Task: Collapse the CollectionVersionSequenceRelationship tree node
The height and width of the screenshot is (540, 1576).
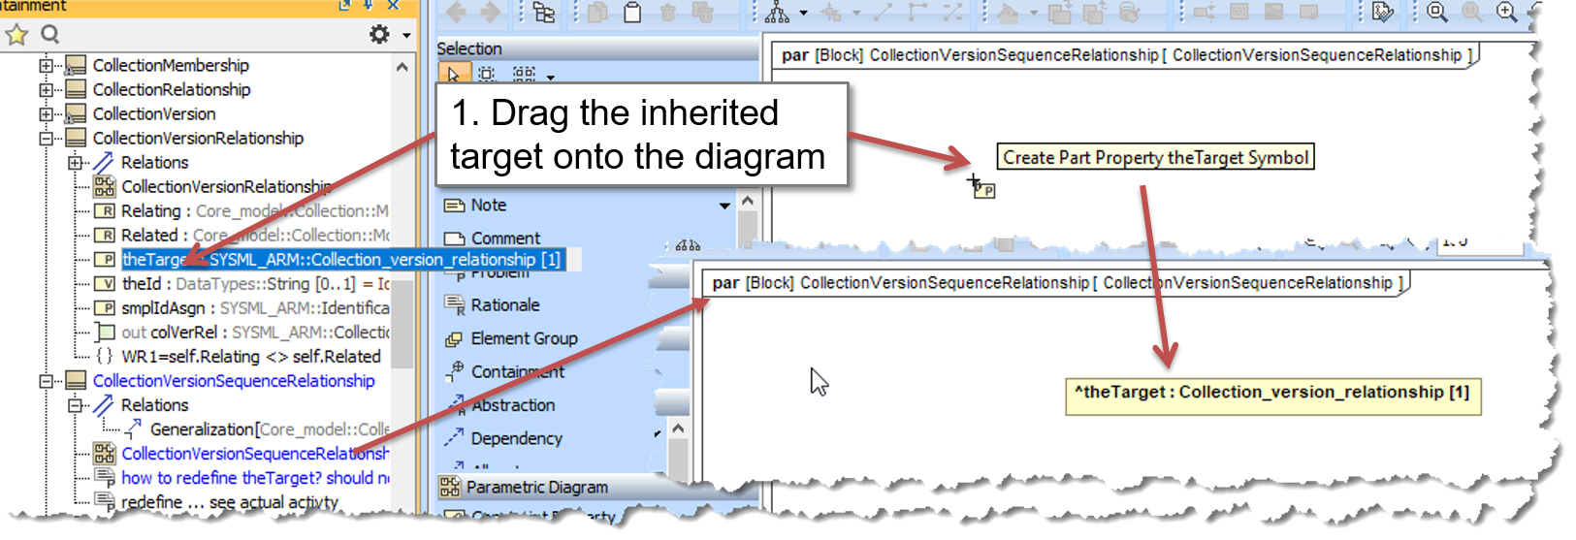Action: (46, 381)
